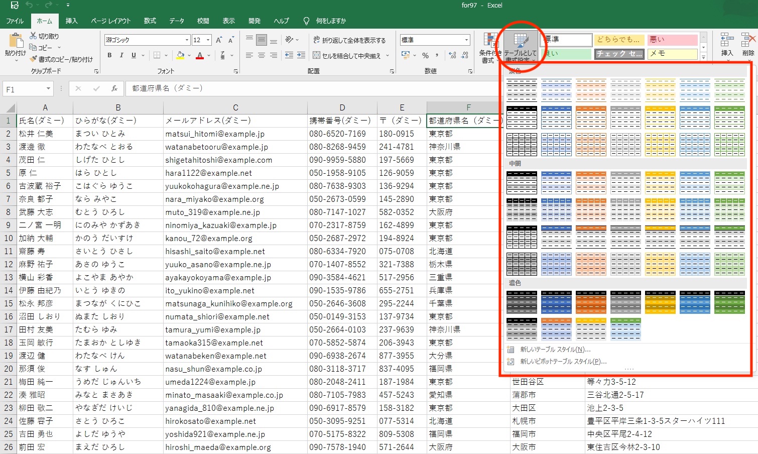Open the customize quick access toolbar arrow
Image resolution: width=758 pixels, height=454 pixels.
pyautogui.click(x=68, y=5)
